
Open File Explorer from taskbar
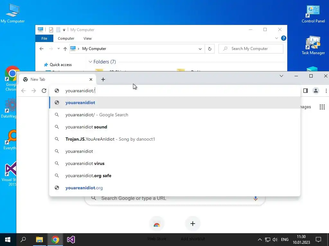coord(39,240)
